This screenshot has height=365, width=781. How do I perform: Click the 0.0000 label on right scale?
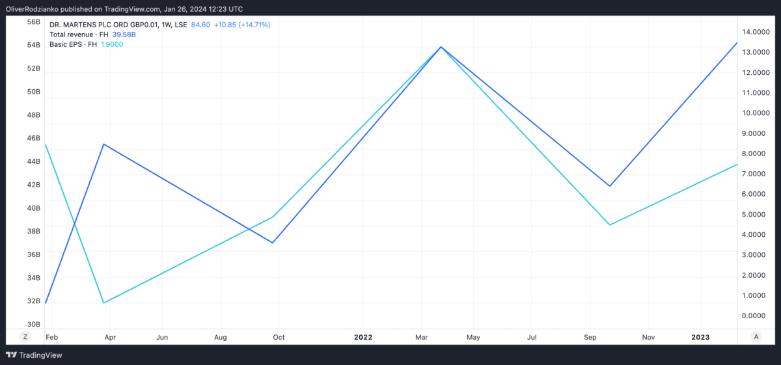point(756,316)
